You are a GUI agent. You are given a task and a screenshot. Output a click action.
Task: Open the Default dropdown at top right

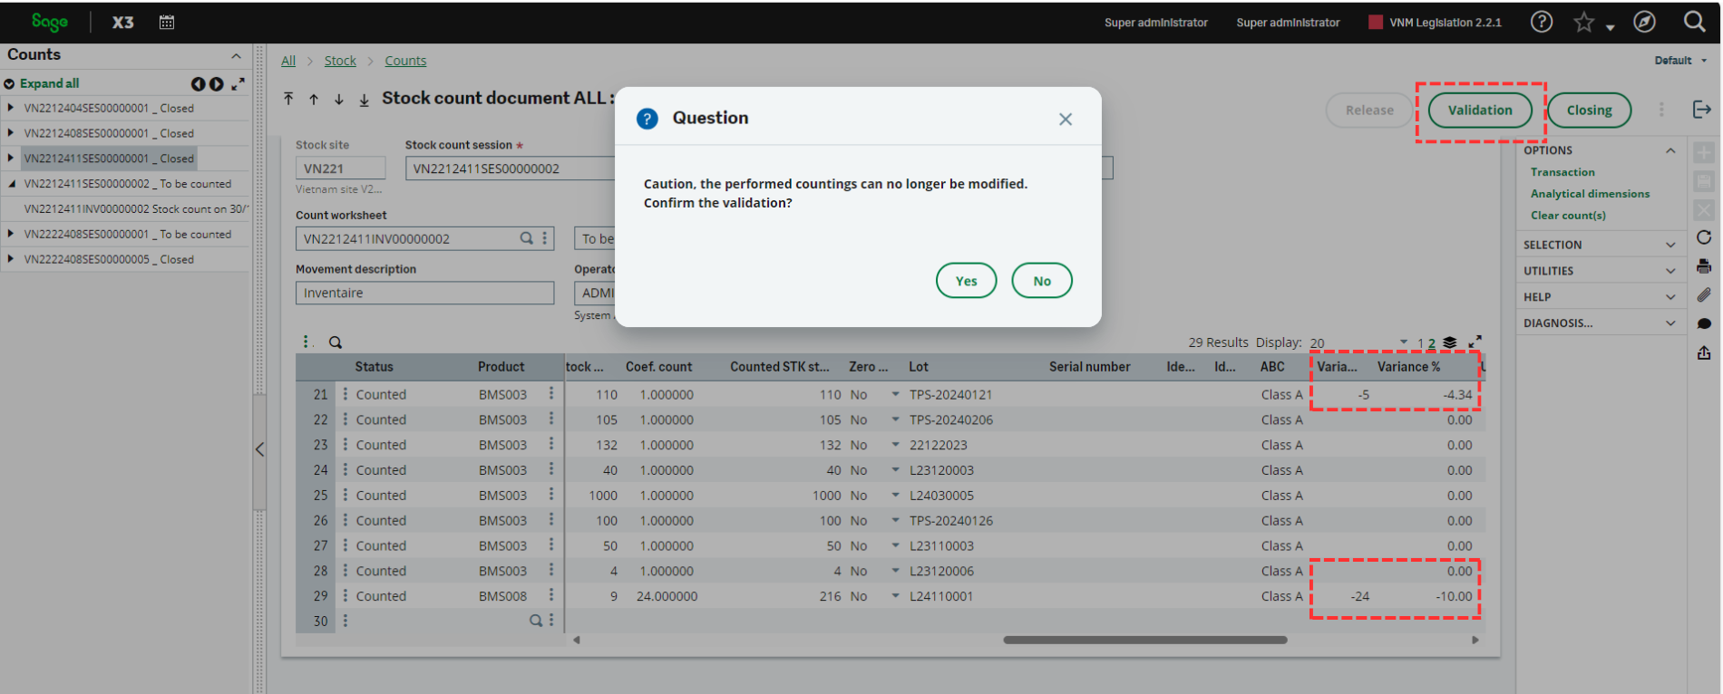click(x=1681, y=61)
